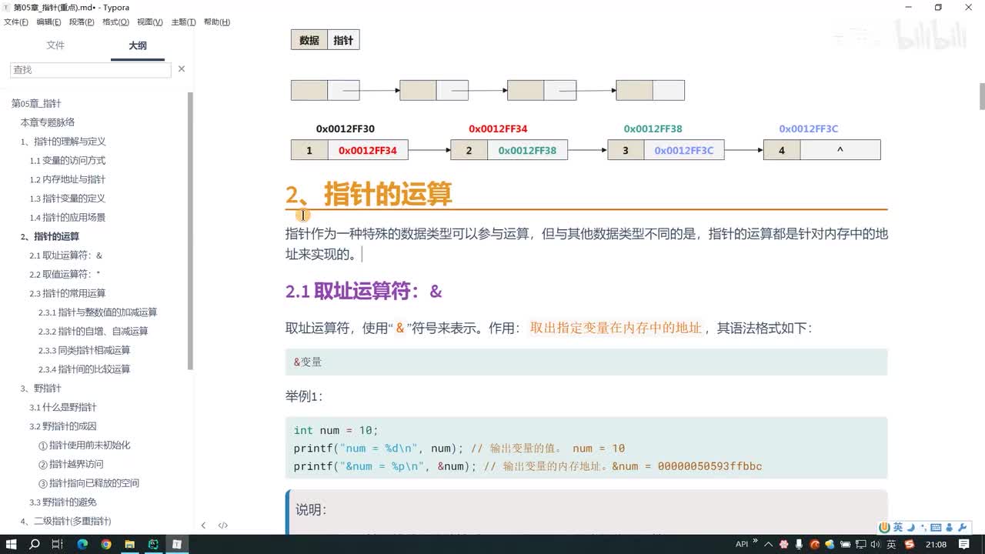This screenshot has width=985, height=554.
Task: Go to outline item 3、野指针
Action: click(41, 388)
